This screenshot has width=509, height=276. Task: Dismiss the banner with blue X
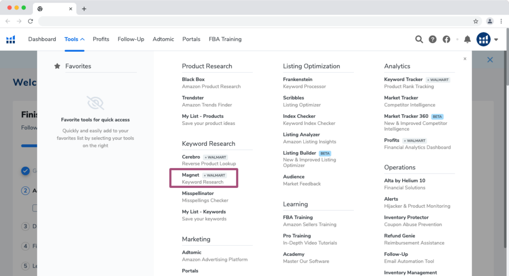490,60
